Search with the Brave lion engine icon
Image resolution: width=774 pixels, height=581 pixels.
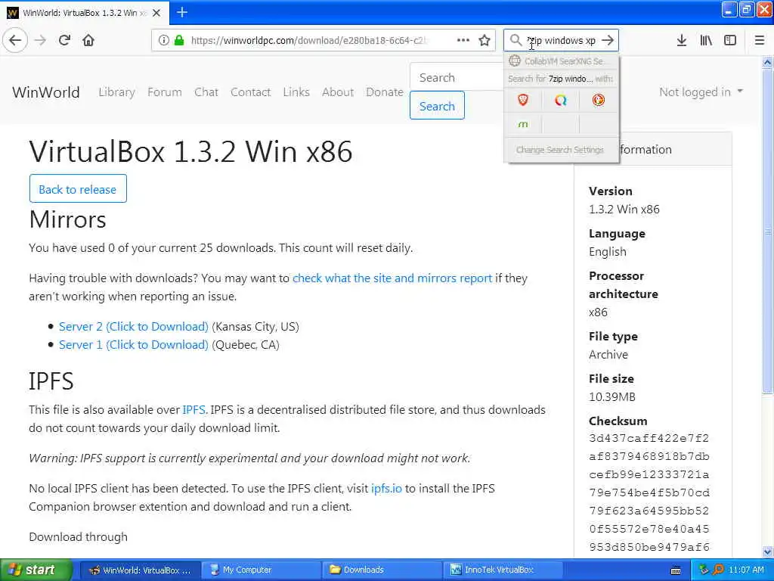(523, 101)
